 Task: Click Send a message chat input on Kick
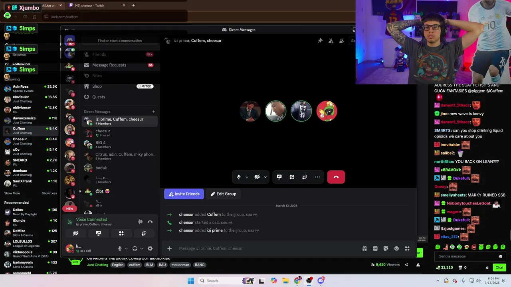click(466, 256)
